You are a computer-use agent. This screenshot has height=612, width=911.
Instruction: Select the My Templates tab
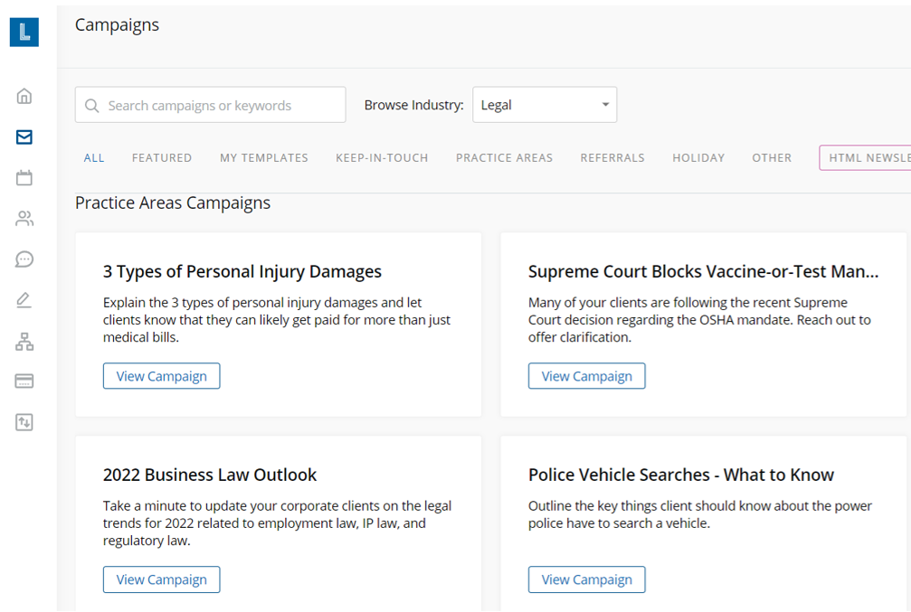point(264,158)
